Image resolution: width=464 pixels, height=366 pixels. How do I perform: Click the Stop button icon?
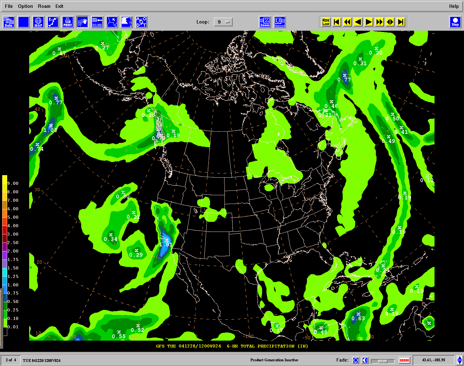[x=455, y=22]
